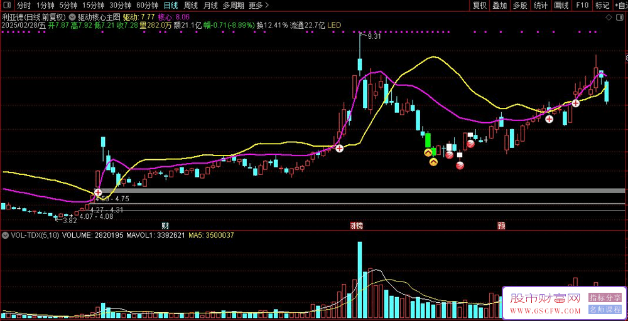Click the float cap 流通22.7亿
The image size is (628, 321).
308,25
